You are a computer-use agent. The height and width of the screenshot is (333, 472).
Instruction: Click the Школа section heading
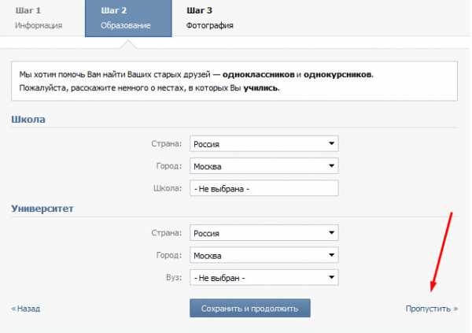28,120
